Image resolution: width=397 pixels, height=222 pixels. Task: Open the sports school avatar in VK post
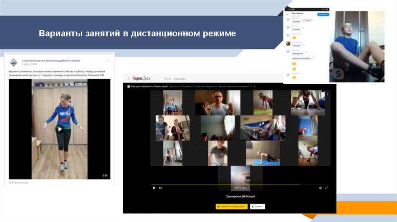click(14, 62)
